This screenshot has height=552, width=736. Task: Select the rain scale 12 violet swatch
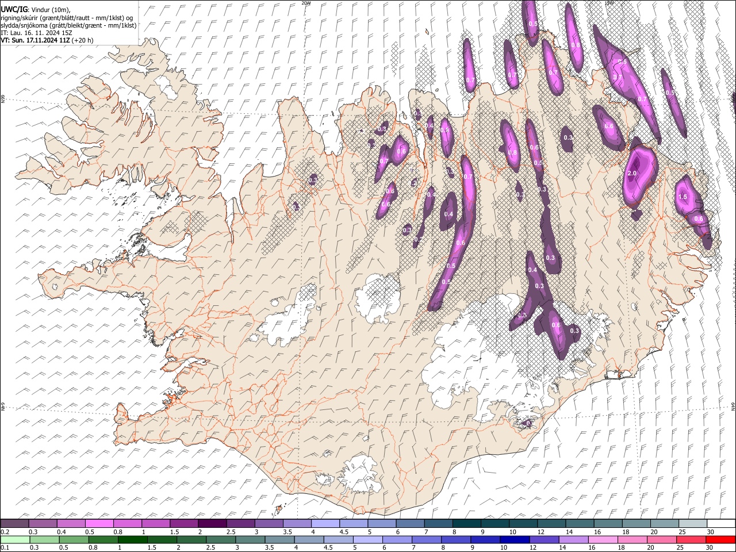[x=545, y=540]
